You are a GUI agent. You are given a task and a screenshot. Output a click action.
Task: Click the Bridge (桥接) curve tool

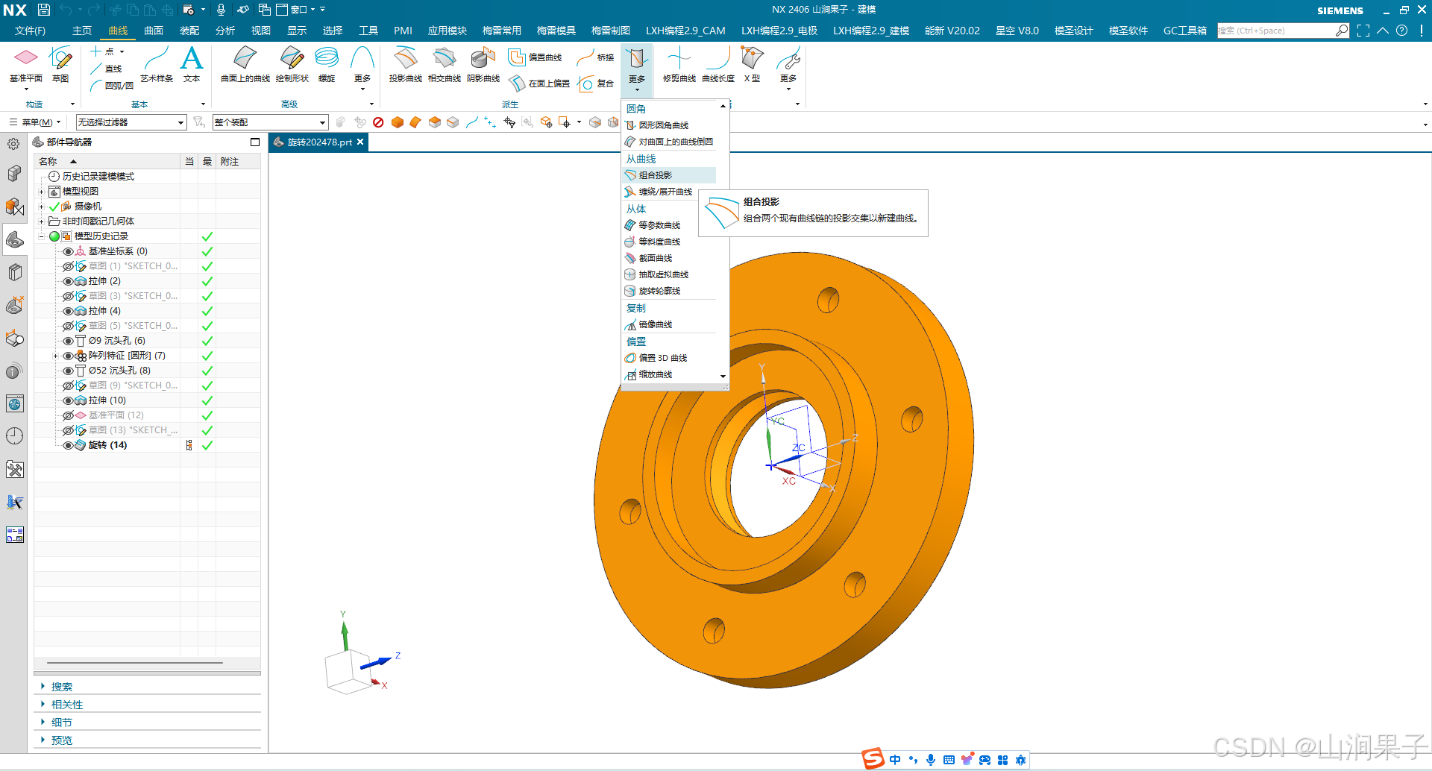click(x=595, y=57)
